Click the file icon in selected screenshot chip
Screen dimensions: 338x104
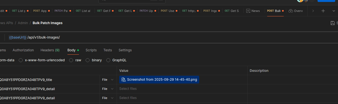pyautogui.click(x=123, y=80)
